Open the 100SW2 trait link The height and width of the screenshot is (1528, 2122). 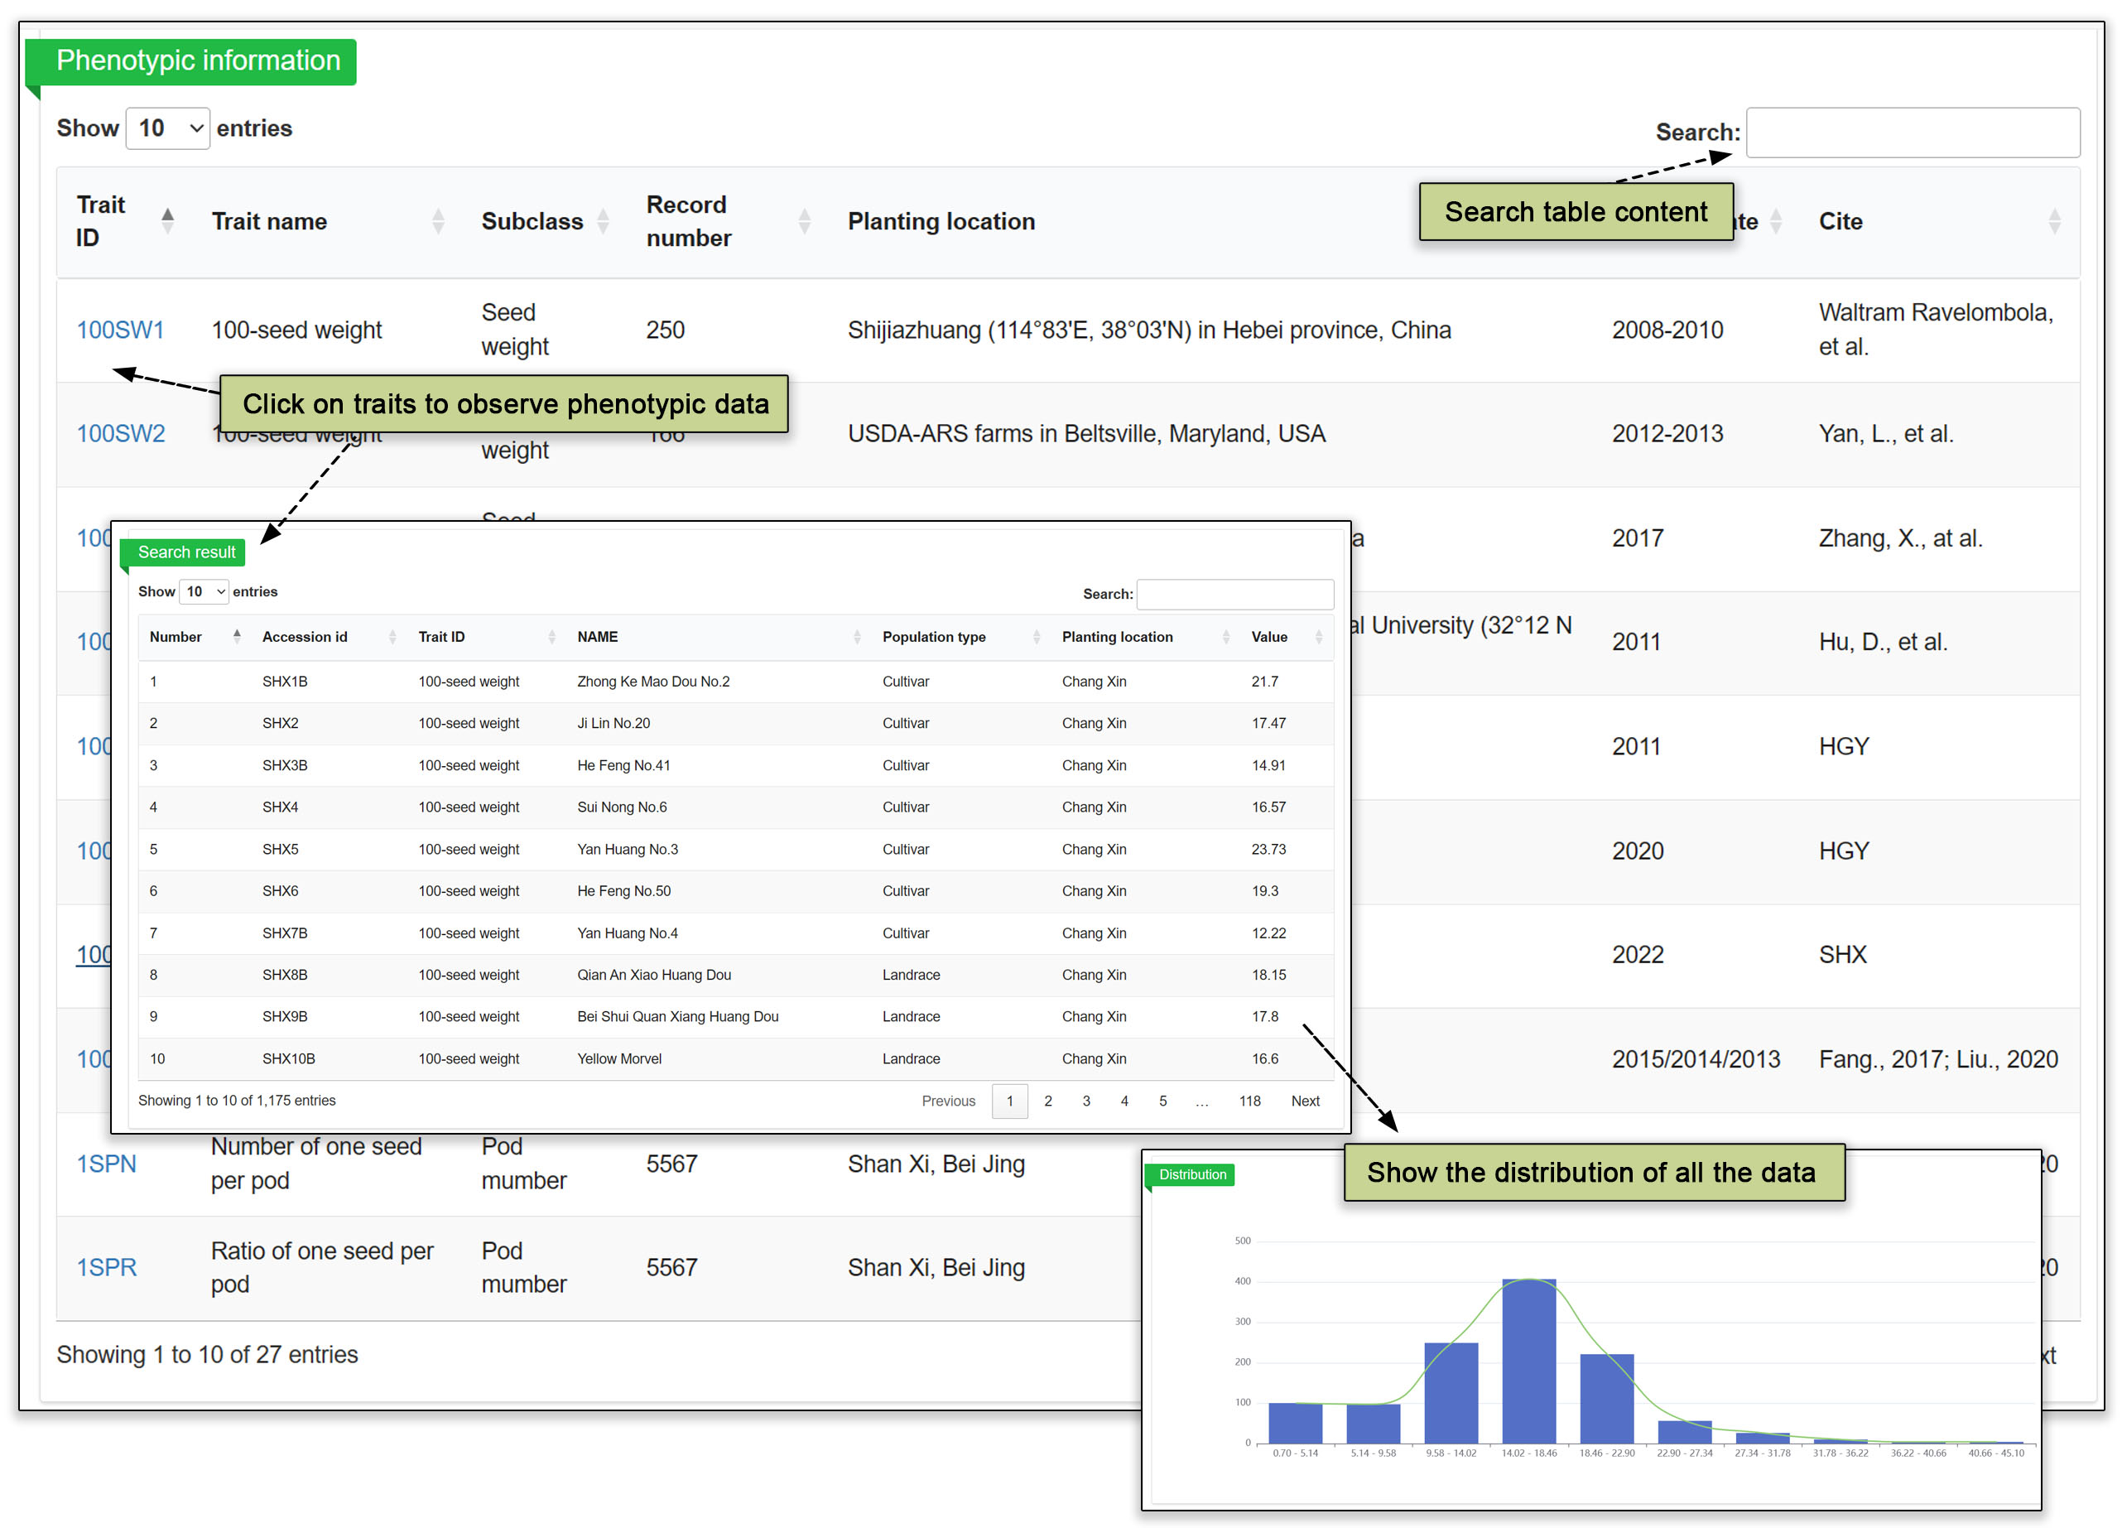pos(120,434)
